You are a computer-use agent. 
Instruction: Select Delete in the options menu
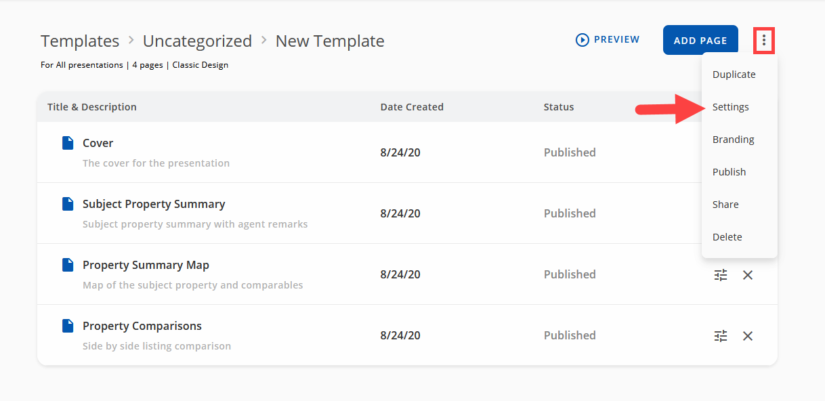[x=727, y=237]
